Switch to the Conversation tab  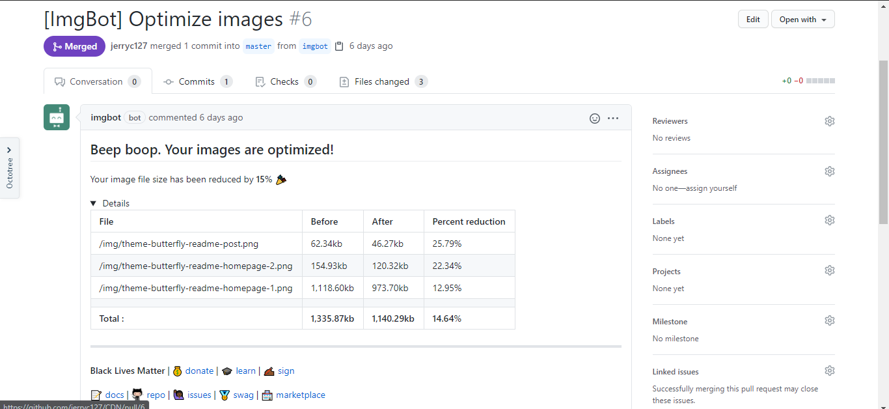98,81
